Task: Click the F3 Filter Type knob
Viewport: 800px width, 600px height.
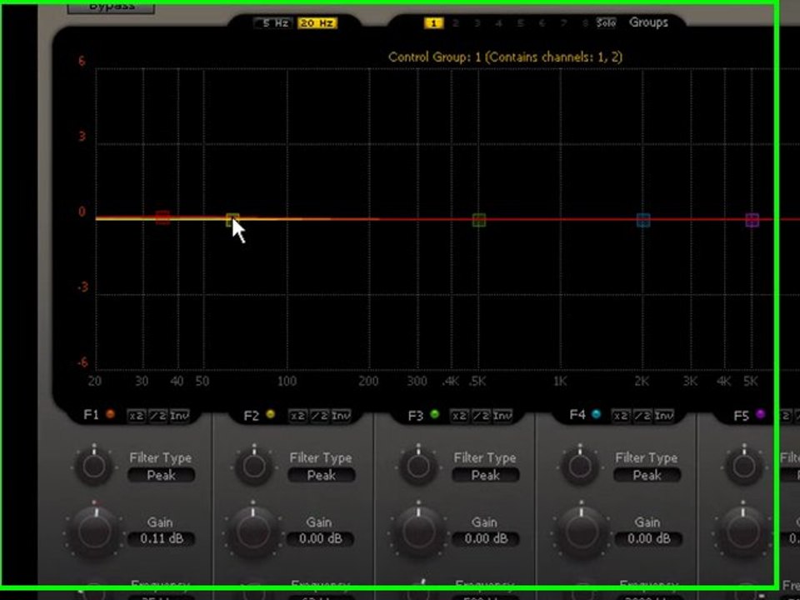Action: pyautogui.click(x=418, y=466)
